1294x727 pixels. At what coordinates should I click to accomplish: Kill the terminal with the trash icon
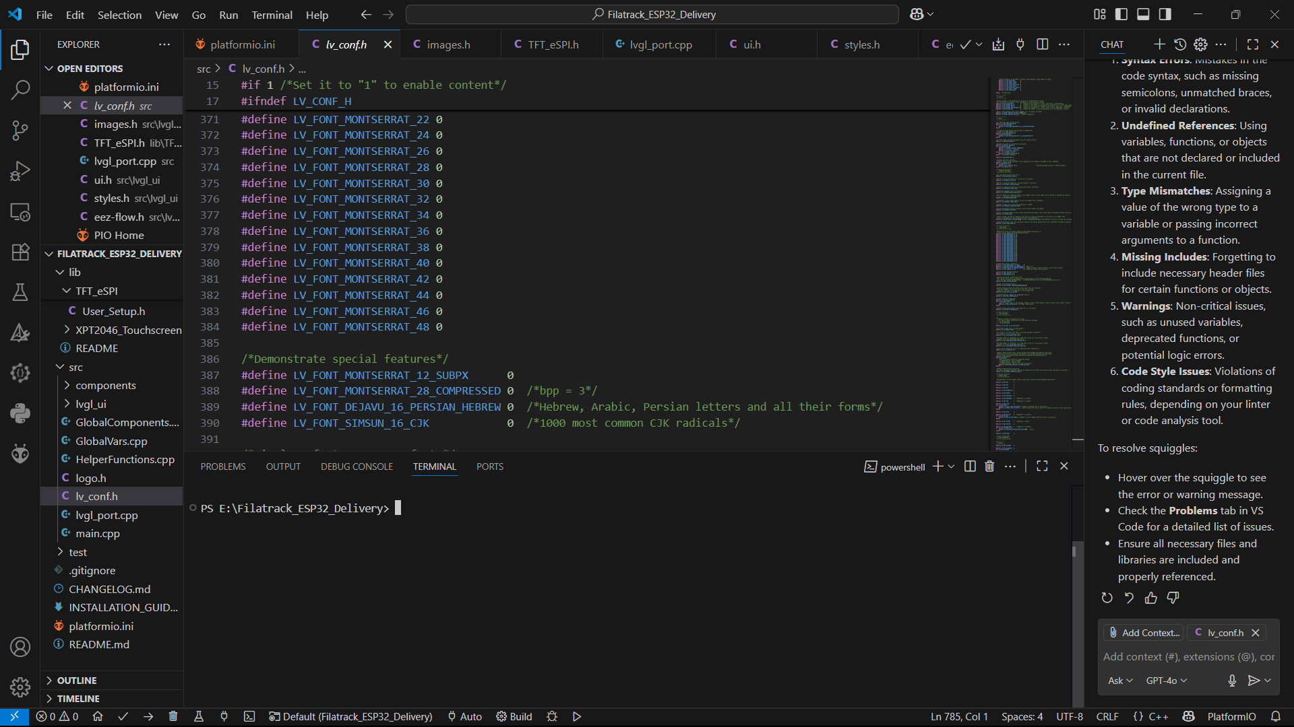(x=989, y=466)
